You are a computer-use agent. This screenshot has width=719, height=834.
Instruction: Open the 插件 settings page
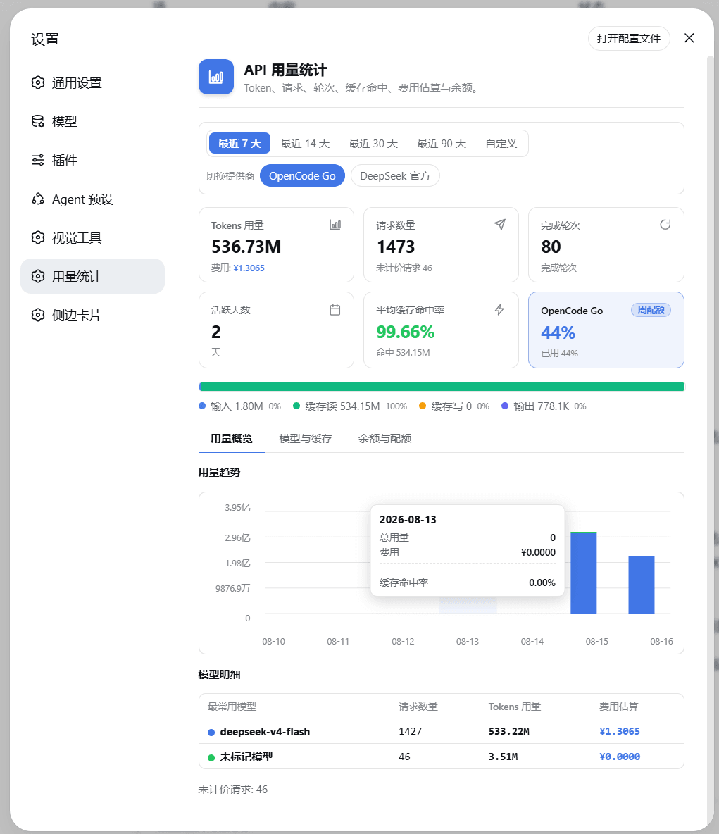(92, 160)
